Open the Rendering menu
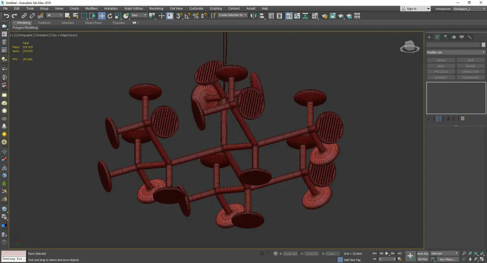 pos(156,8)
